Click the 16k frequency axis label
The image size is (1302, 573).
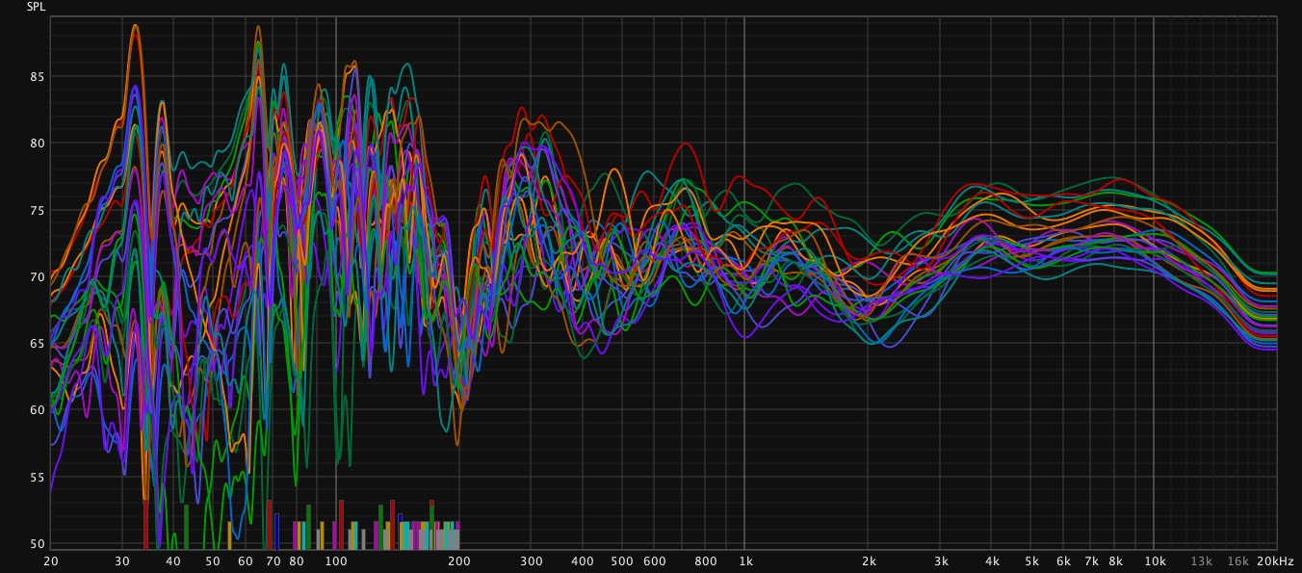click(1237, 561)
